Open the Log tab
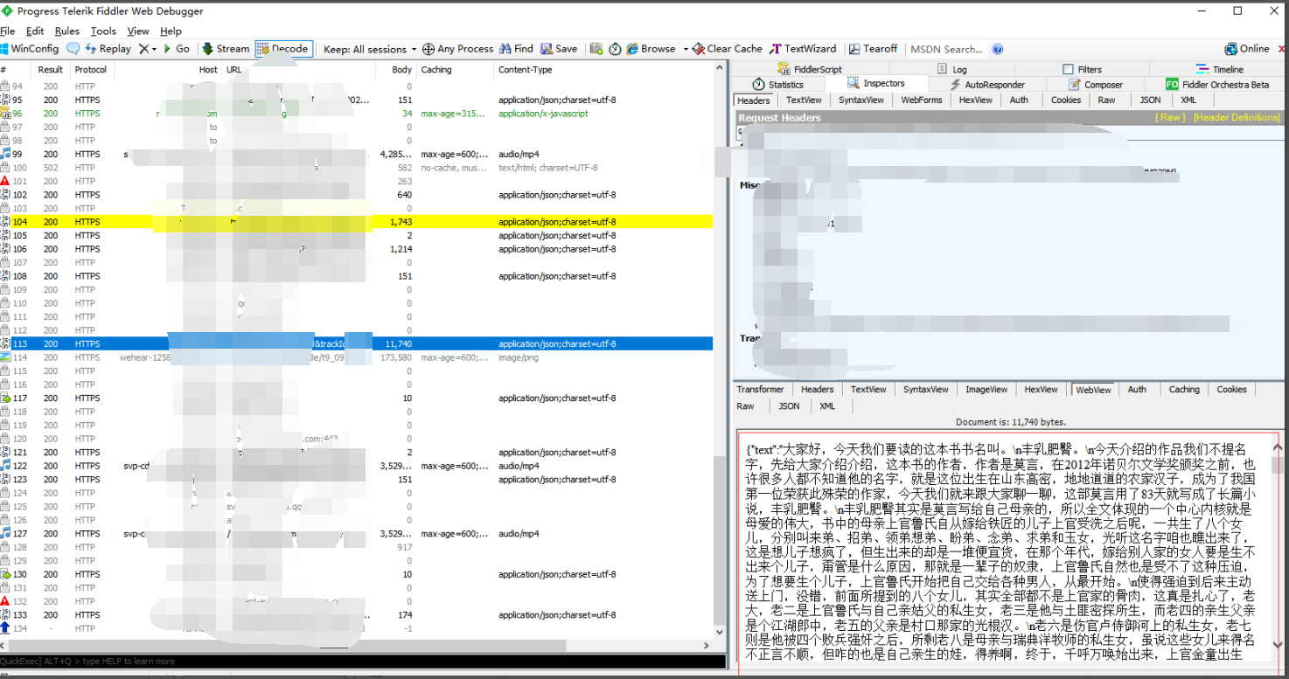Screen dimensions: 1289x679 (x=951, y=69)
